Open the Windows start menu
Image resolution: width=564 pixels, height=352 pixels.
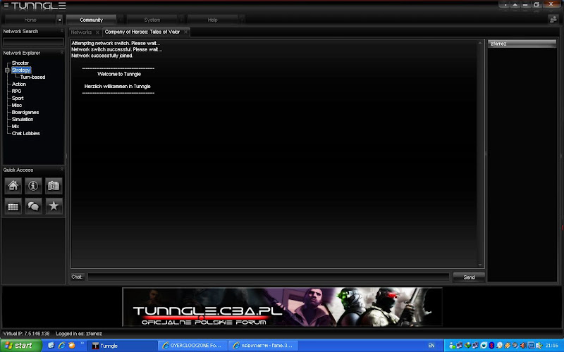[21, 346]
